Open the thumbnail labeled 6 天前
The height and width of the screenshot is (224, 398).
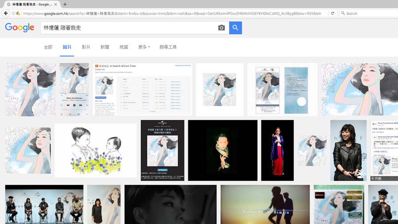384,151
